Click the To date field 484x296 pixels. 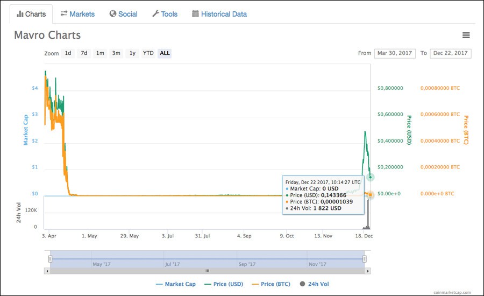coord(451,53)
